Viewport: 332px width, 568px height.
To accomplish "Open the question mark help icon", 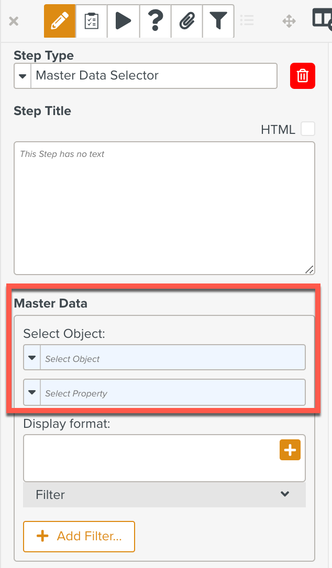I will coord(155,21).
